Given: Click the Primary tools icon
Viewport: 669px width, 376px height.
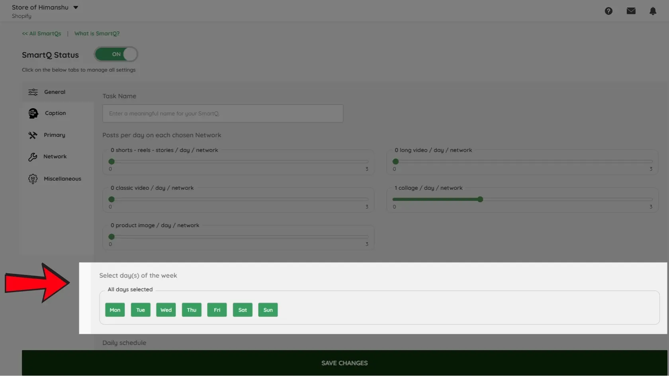Looking at the screenshot, I should click(33, 135).
